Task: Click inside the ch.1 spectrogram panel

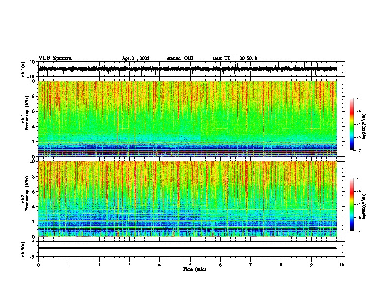Action: pos(188,118)
